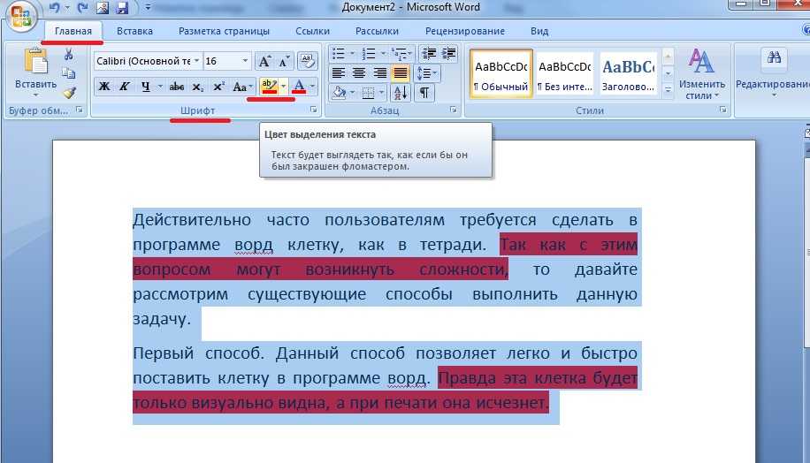
Task: Open the Calibri font name dropdown
Action: tap(197, 61)
